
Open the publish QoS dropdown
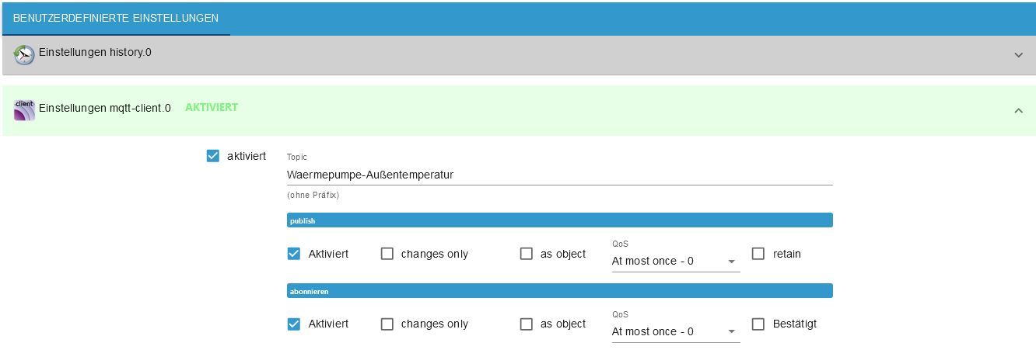(x=675, y=262)
